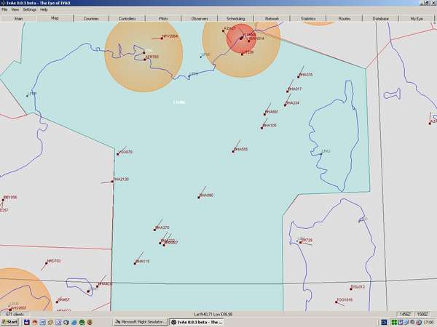Switch to the Network tab
The image size is (437, 327).
click(x=272, y=18)
